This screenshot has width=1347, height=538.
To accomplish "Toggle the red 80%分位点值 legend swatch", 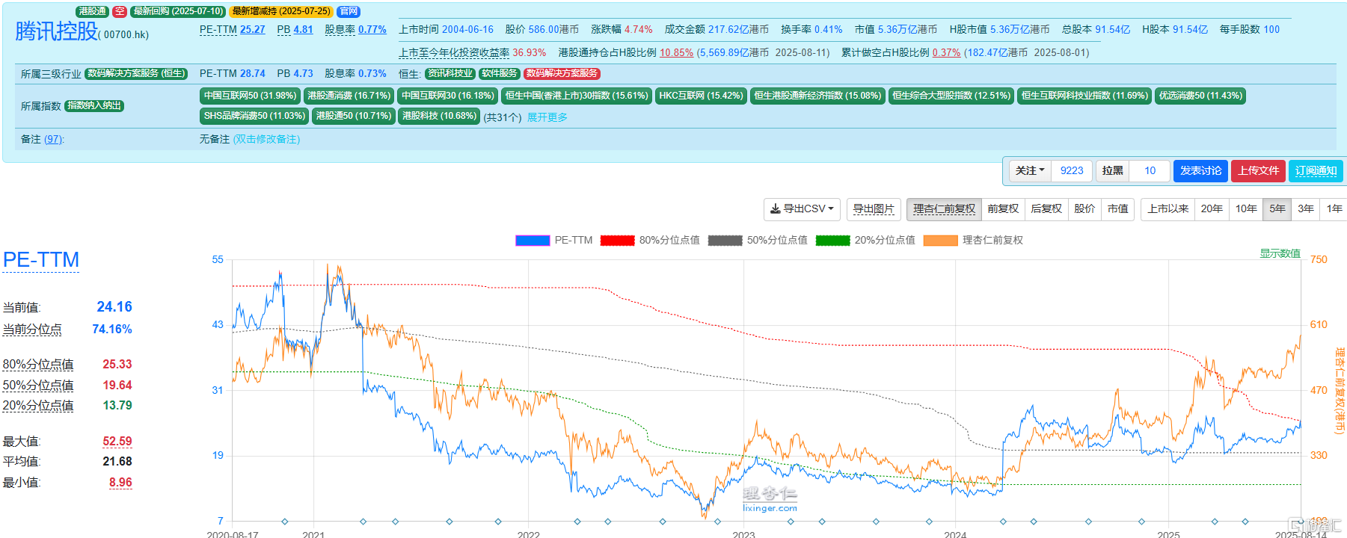I will (617, 241).
